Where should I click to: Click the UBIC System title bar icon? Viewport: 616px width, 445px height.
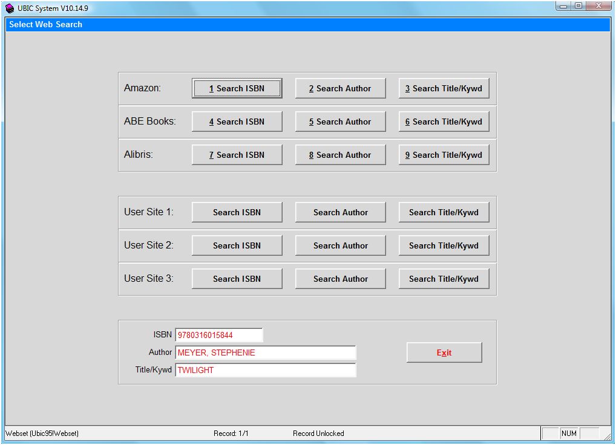pos(10,8)
